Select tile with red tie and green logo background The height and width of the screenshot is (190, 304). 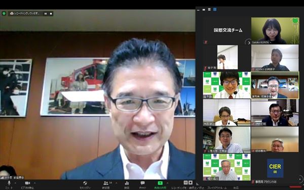click(227, 85)
